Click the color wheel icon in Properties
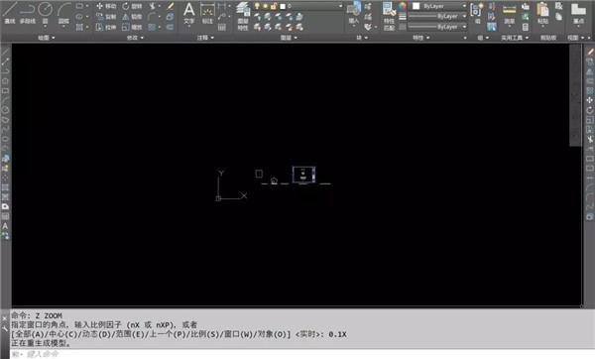 click(403, 6)
